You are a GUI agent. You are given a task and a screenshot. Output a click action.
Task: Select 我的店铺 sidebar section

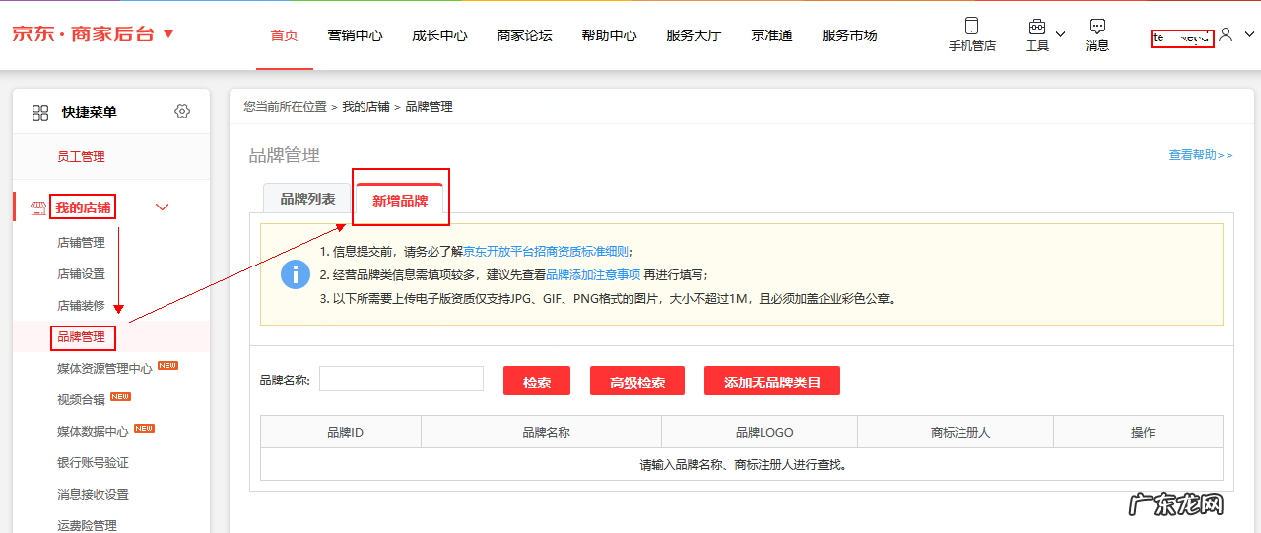84,207
